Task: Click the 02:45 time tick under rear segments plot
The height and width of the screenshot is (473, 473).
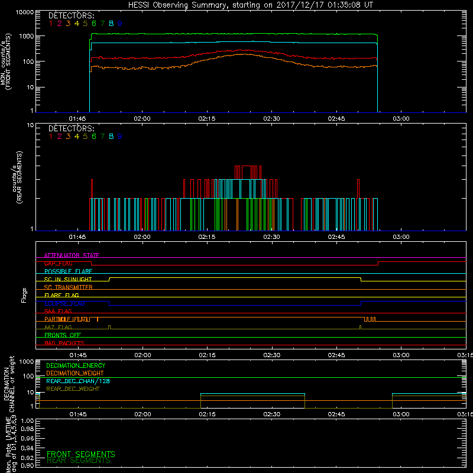Action: click(x=336, y=237)
